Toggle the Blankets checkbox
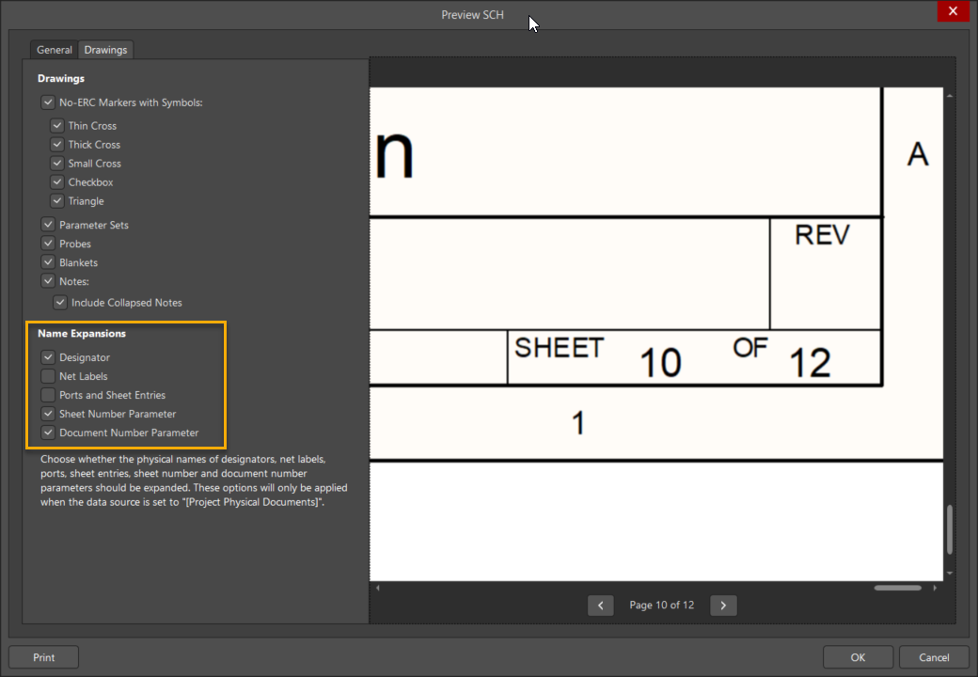This screenshot has width=978, height=677. pos(48,261)
